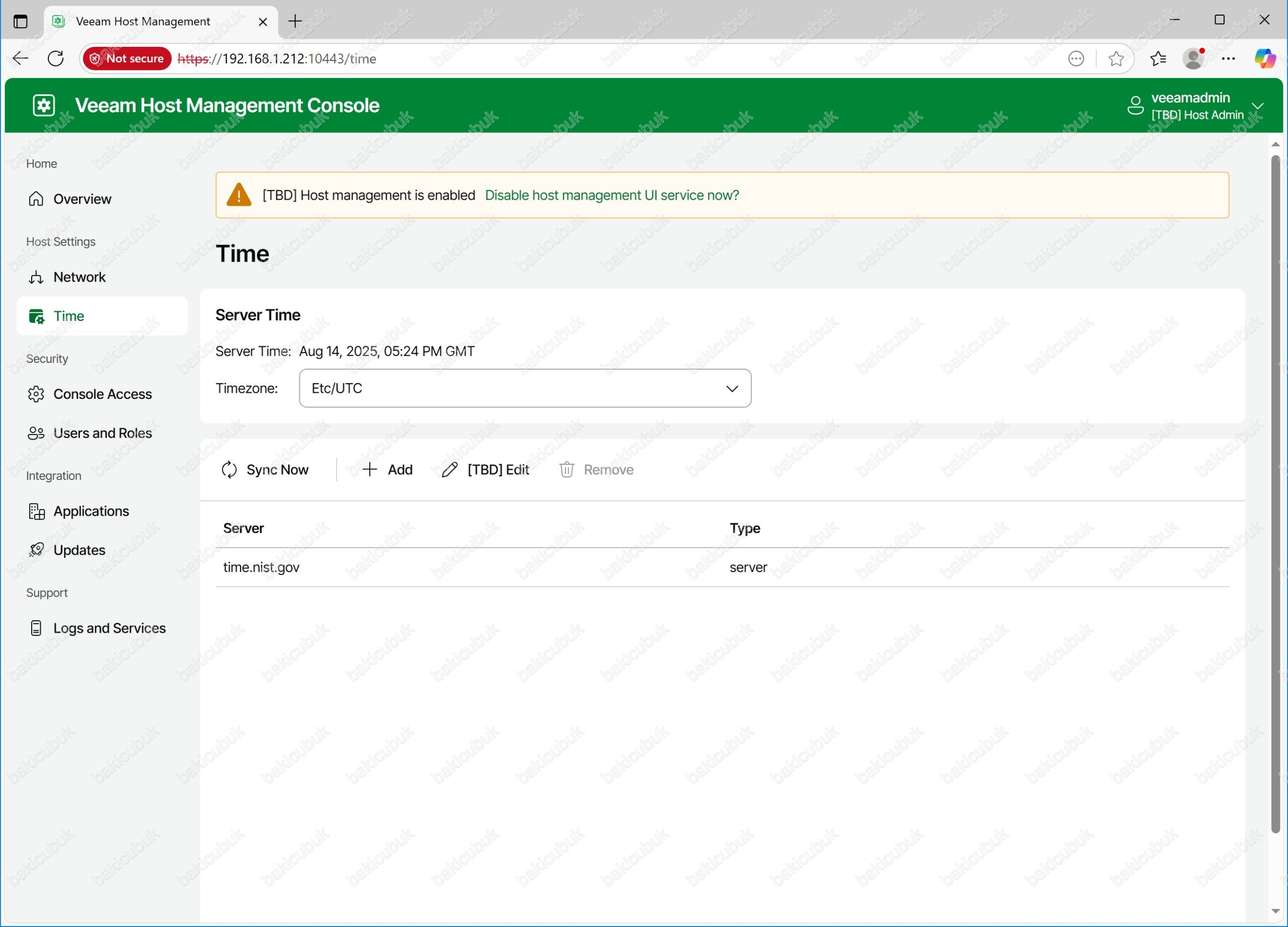Click the Time calendar icon in sidebar
This screenshot has width=1288, height=927.
tap(36, 316)
